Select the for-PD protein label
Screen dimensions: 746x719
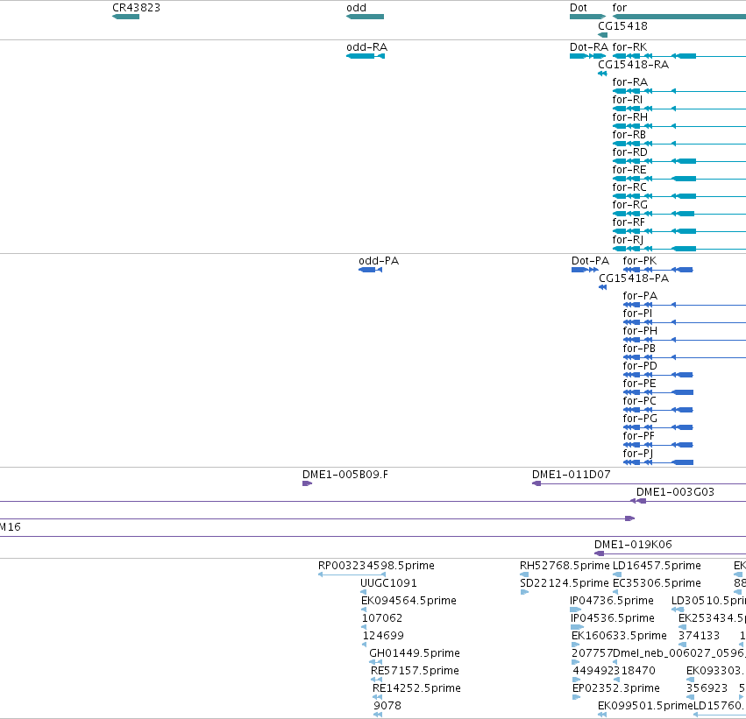(640, 366)
